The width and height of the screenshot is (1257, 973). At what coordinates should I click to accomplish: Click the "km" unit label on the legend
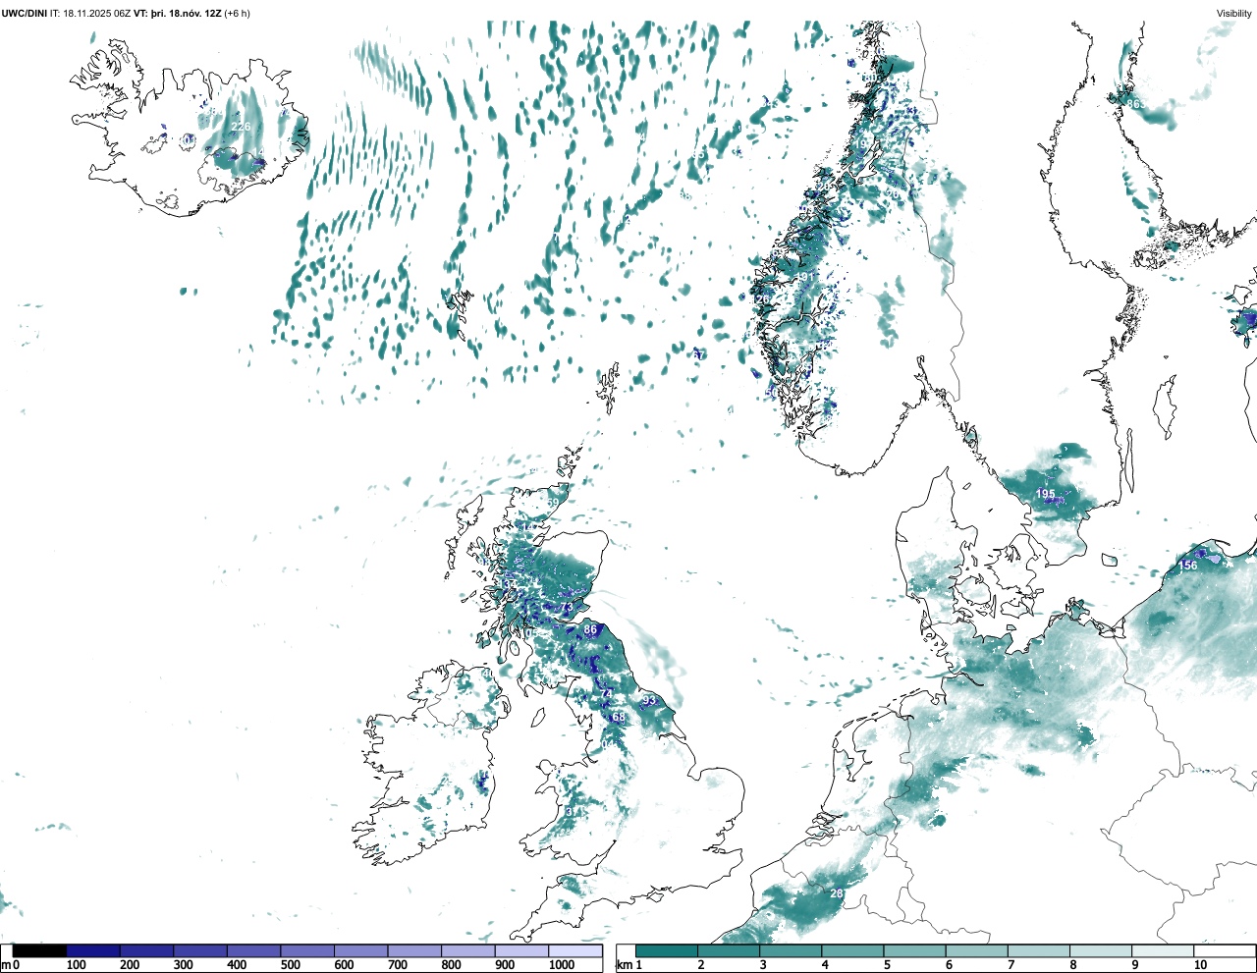624,965
